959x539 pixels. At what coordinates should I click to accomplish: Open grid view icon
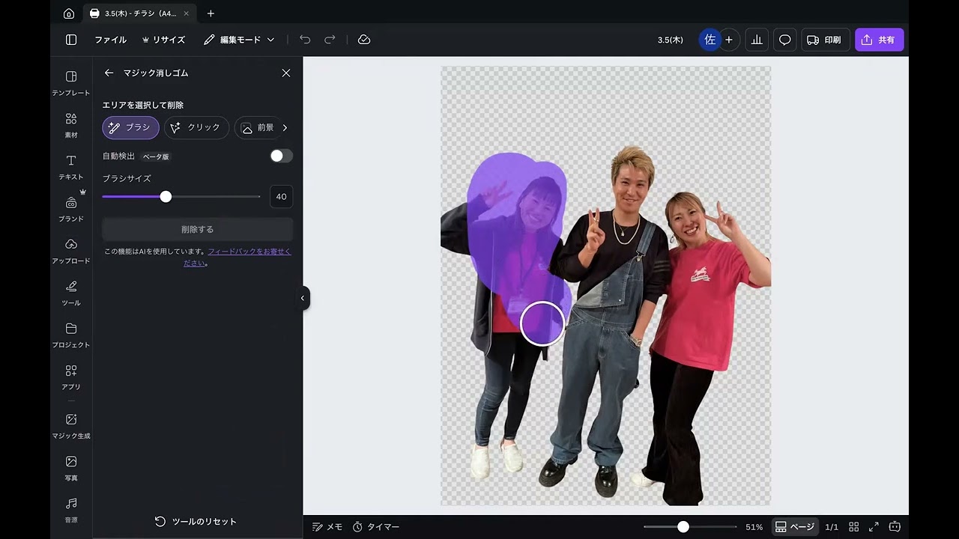pyautogui.click(x=853, y=527)
